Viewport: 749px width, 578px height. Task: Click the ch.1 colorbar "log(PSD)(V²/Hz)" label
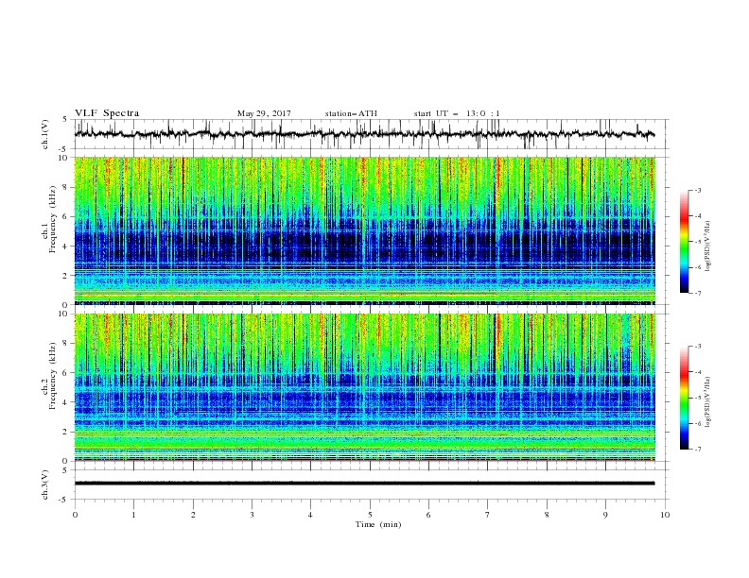707,246
